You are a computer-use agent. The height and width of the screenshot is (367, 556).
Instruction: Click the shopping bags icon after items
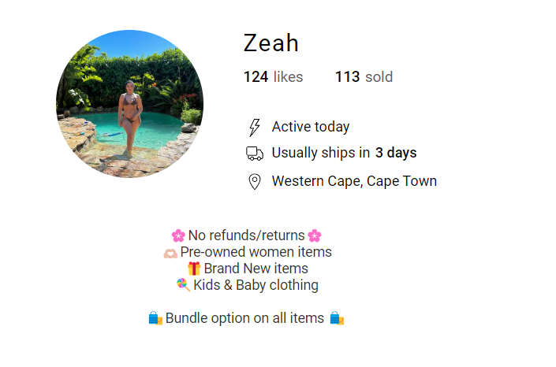337,318
